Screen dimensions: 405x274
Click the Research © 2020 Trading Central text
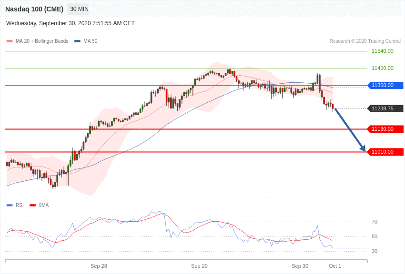click(x=365, y=41)
